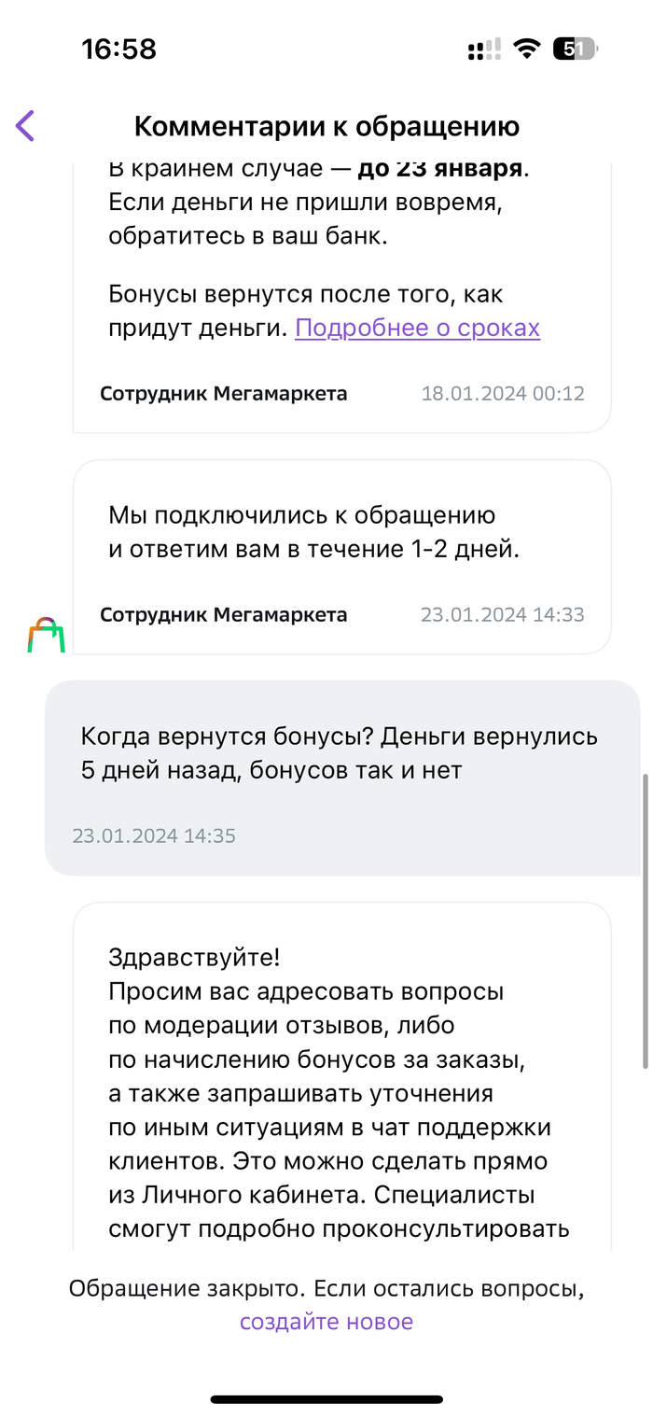Image resolution: width=653 pixels, height=1417 pixels.
Task: Click the chat scrollbar thumb
Action: coord(645,919)
